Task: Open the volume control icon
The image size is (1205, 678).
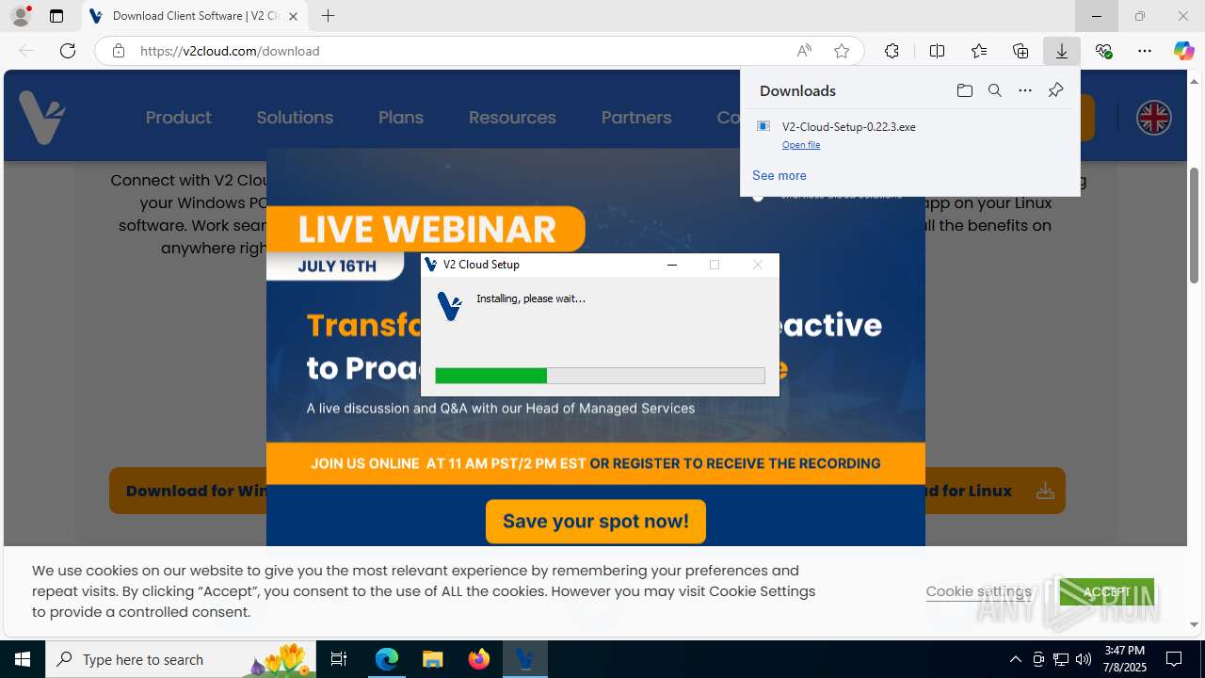Action: [x=1083, y=659]
